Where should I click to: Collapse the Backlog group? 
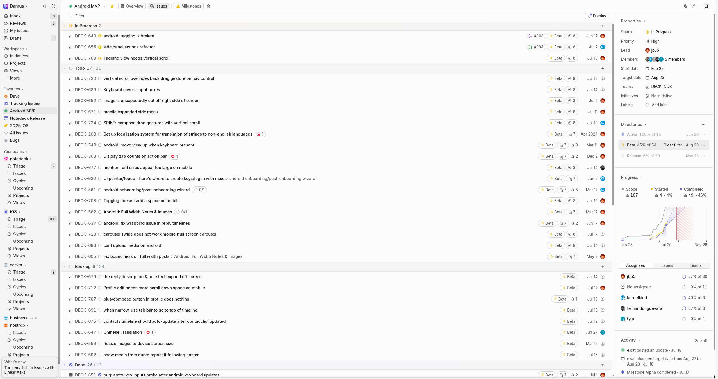(65, 267)
